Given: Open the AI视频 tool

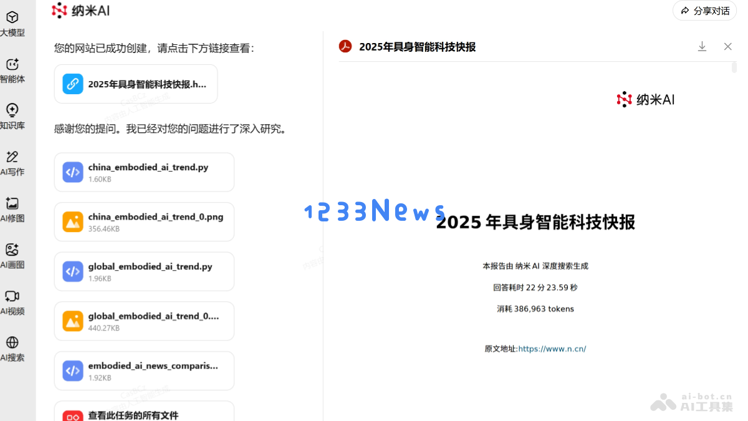Looking at the screenshot, I should [x=12, y=303].
